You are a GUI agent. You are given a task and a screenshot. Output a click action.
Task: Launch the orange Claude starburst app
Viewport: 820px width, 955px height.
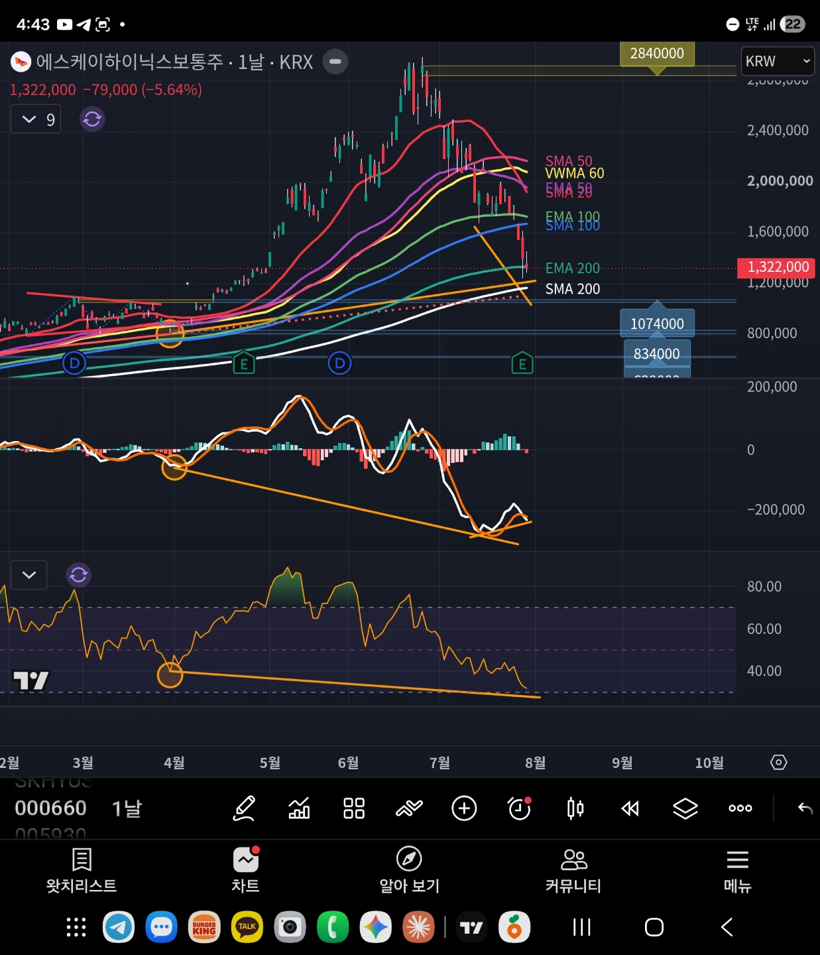(418, 927)
